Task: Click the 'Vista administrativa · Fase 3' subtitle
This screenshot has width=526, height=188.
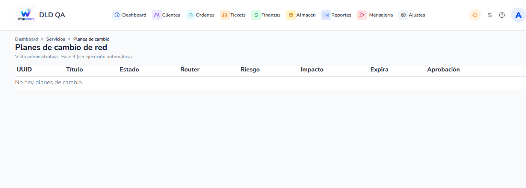Action: pyautogui.click(x=73, y=57)
